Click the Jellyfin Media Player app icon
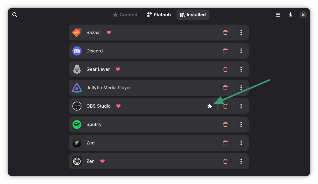 (77, 88)
